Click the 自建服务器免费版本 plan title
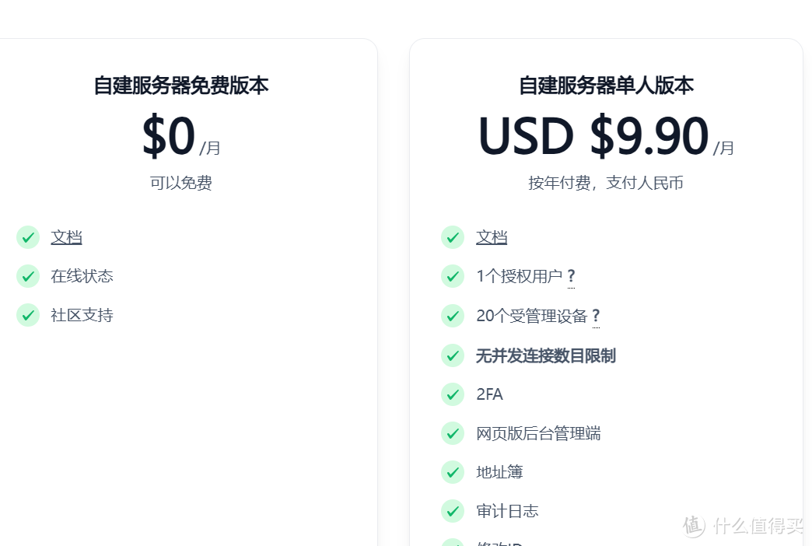The height and width of the screenshot is (546, 812). tap(181, 86)
